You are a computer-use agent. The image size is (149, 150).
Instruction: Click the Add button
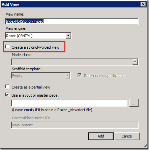101,136
